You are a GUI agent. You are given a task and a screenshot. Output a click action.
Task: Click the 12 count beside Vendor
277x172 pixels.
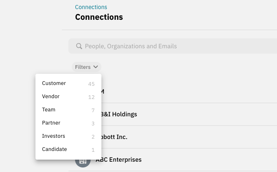click(91, 97)
